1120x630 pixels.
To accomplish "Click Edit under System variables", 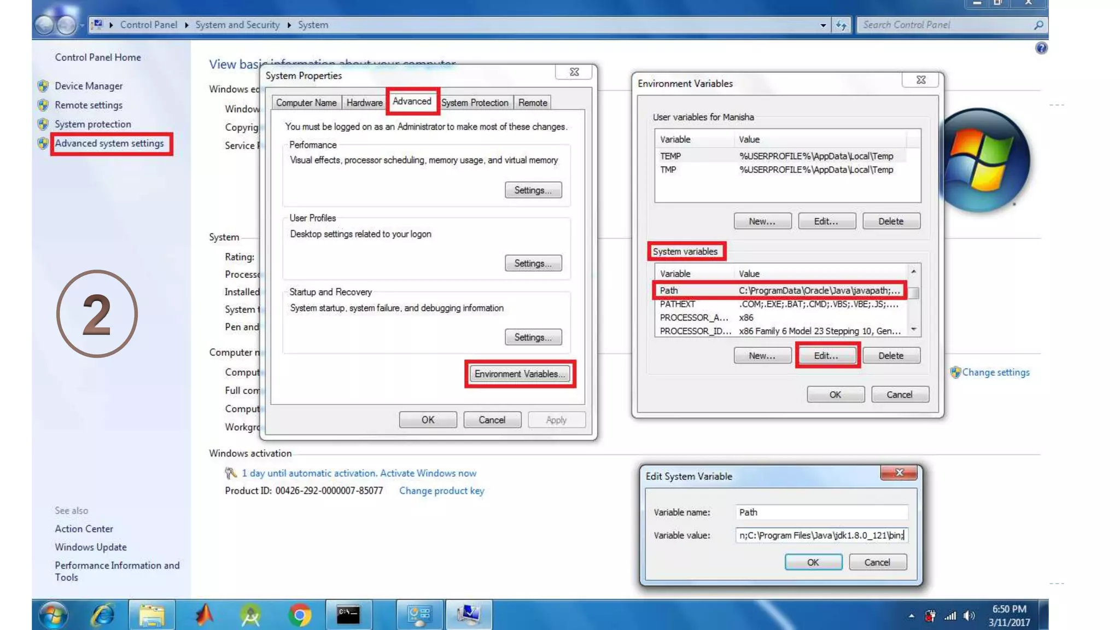I will [x=826, y=355].
